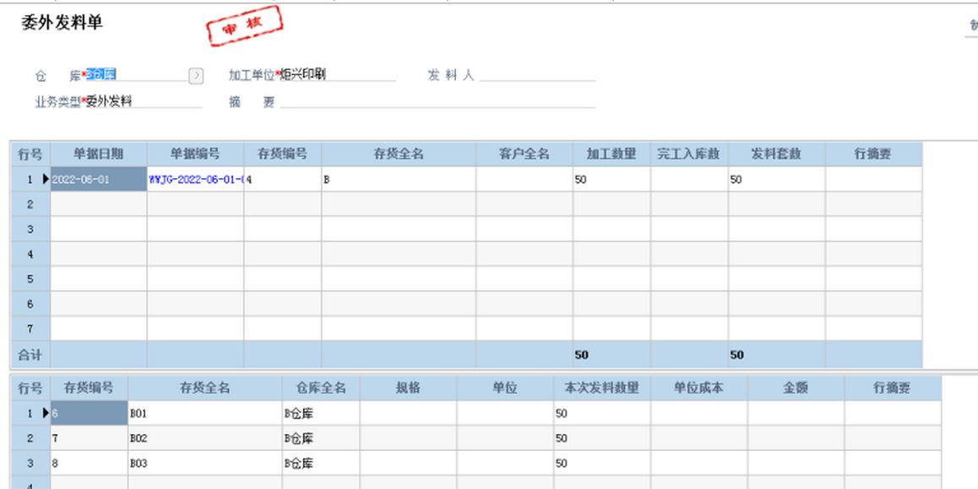Image resolution: width=978 pixels, height=489 pixels.
Task: Focus the 业务类型 field showing 委外发料
Action: coord(142,101)
